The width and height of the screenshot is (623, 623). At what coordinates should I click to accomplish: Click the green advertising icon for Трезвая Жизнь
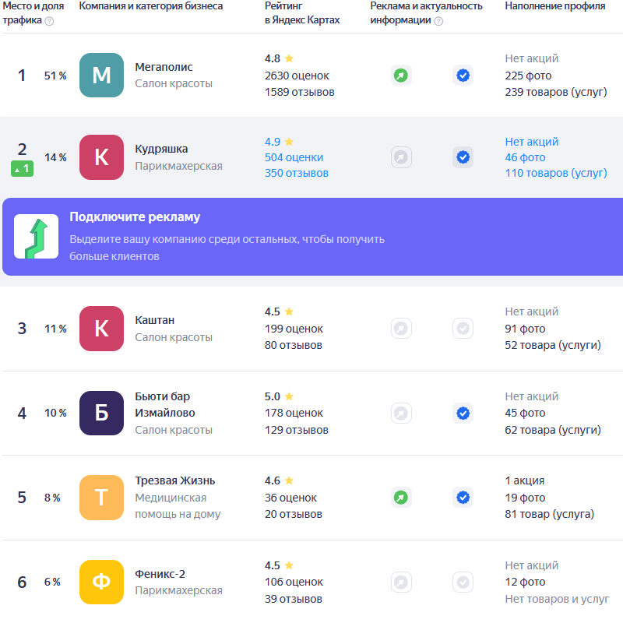click(400, 497)
